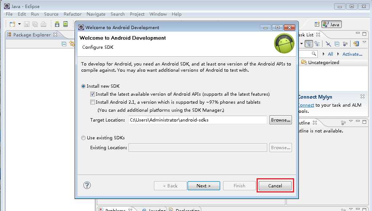Open the Run menu
This screenshot has width=372, height=211.
point(35,14)
